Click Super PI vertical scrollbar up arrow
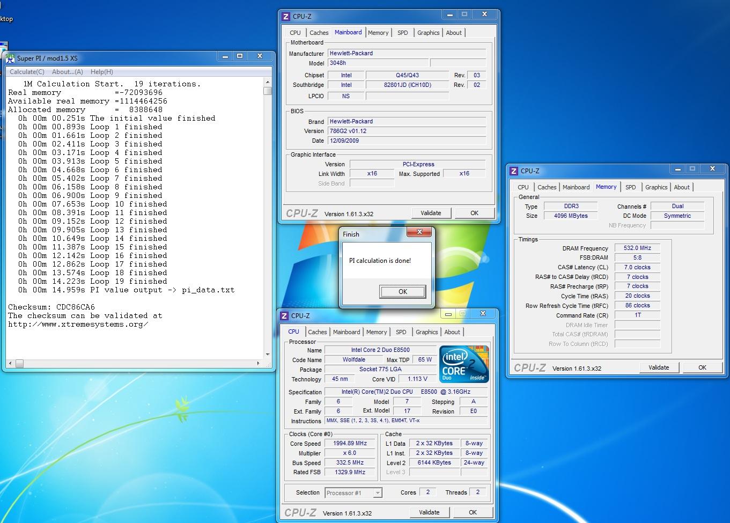The height and width of the screenshot is (523, 730). click(268, 82)
